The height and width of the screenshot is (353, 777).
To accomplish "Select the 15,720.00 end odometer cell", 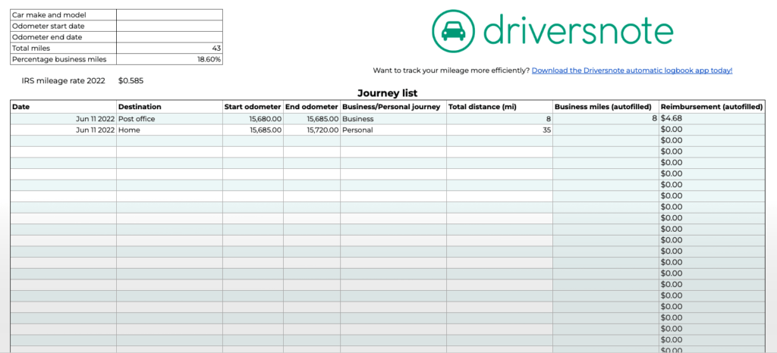I will pos(312,130).
